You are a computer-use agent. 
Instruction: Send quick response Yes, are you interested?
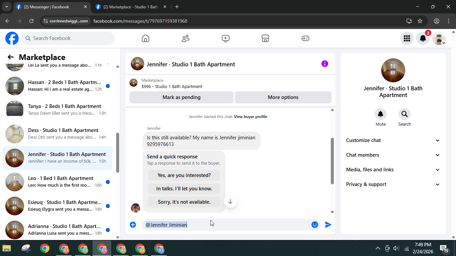click(x=184, y=175)
